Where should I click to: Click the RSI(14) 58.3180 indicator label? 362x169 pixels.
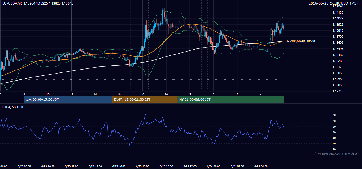coord(12,107)
